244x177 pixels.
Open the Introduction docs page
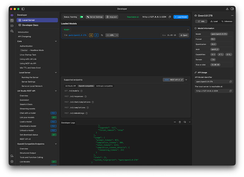click(23, 32)
